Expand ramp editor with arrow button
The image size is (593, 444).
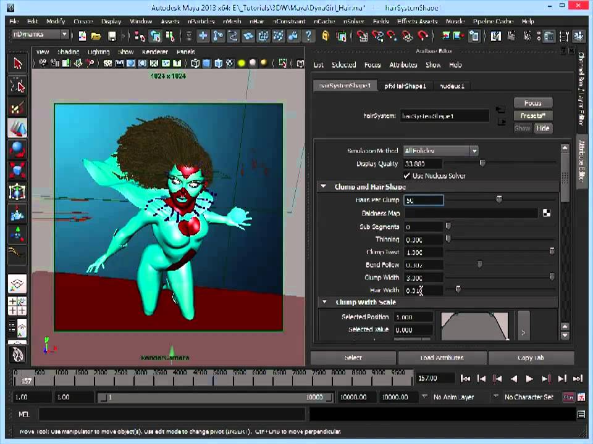tap(523, 326)
